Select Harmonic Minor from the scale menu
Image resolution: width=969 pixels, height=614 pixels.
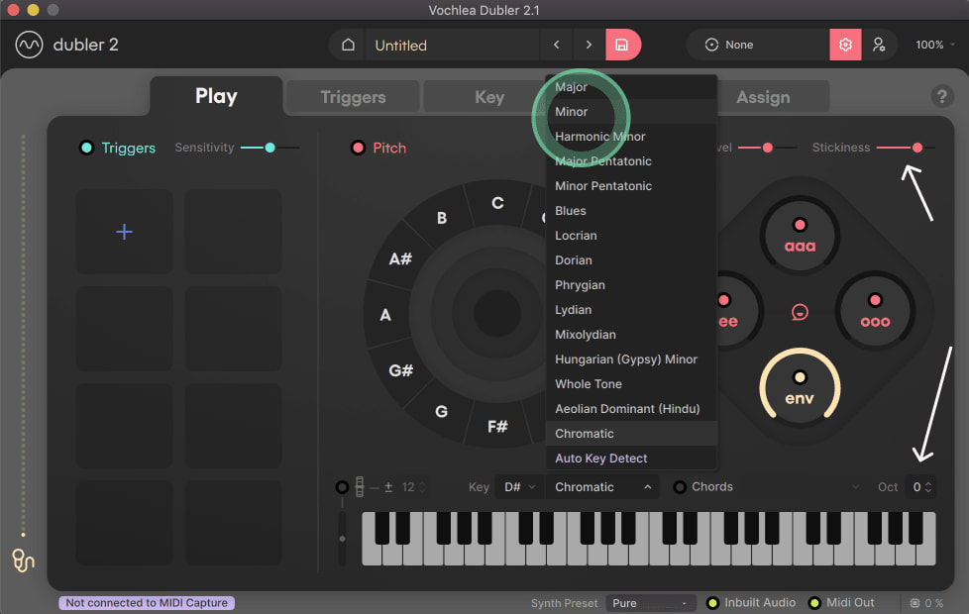(600, 136)
